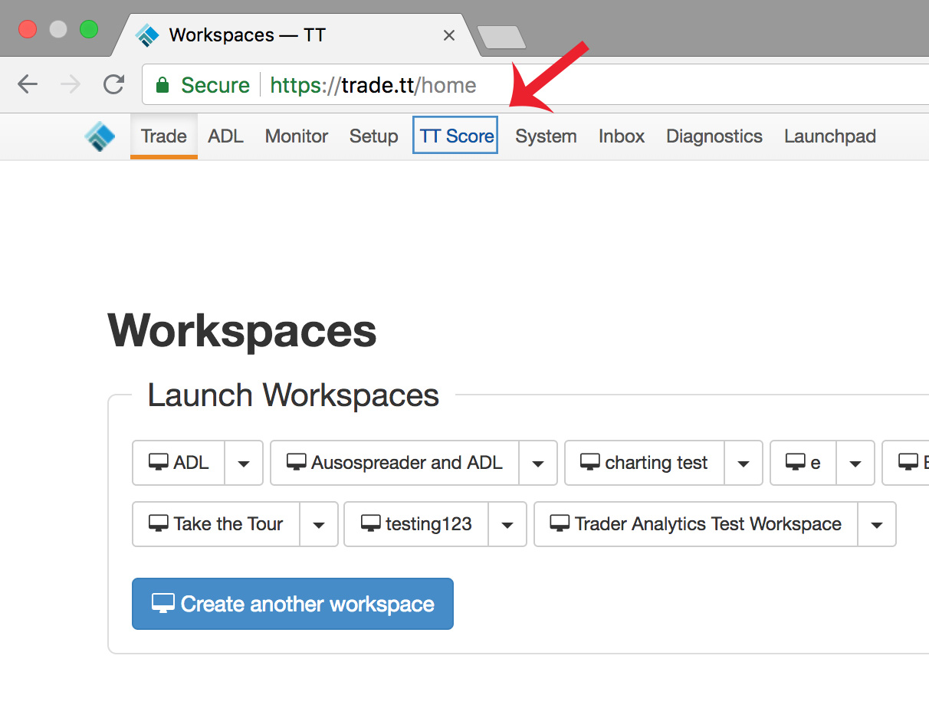Image resolution: width=929 pixels, height=708 pixels.
Task: Expand dropdown next to Ausospreader and ADL
Action: [x=538, y=463]
